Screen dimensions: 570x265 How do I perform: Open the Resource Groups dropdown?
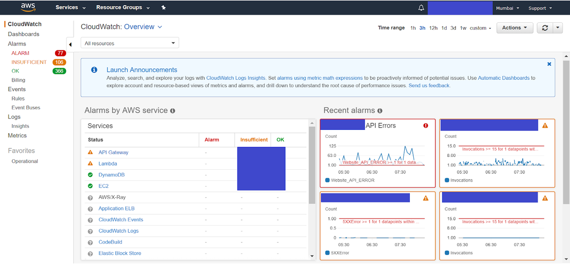(123, 8)
